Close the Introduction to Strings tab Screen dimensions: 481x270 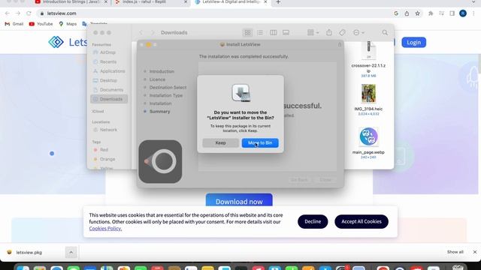tap(106, 1)
